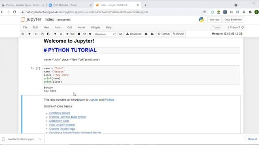This screenshot has width=259, height=145.
Task: Close the Index Jupyter Notebook tab
Action: (x=138, y=5)
